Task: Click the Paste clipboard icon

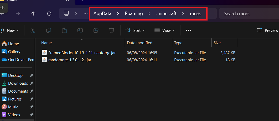Action: click(64, 30)
